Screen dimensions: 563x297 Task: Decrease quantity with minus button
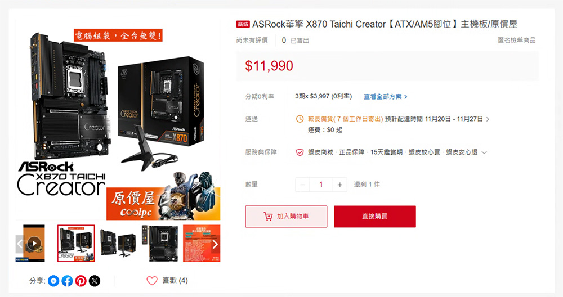click(303, 184)
